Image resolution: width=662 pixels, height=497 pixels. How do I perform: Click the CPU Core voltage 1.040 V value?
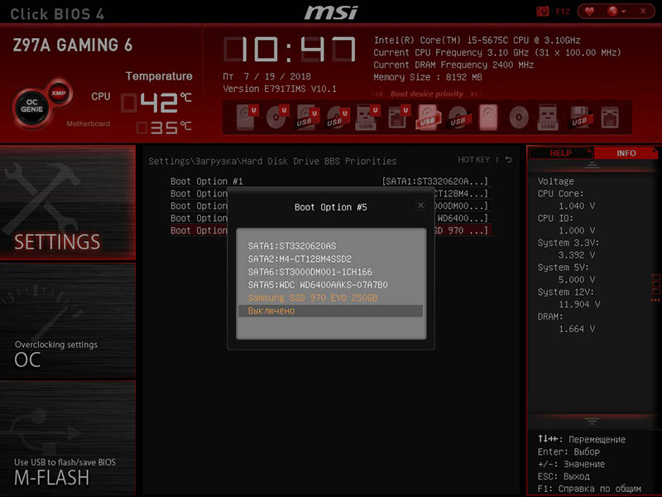coord(577,205)
